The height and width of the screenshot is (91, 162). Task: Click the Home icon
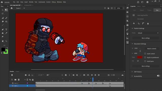[2, 2]
